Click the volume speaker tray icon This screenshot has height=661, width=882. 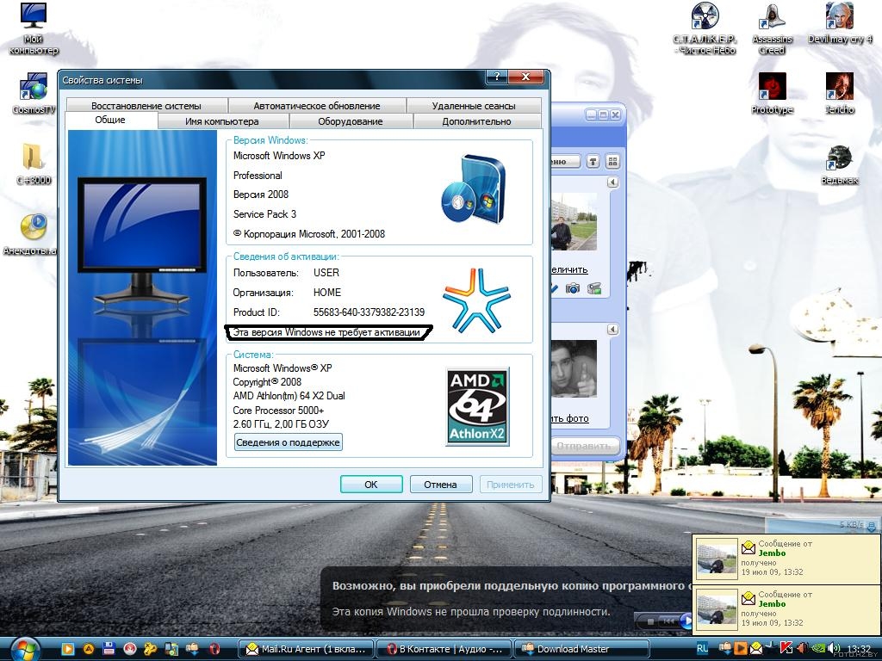point(833,649)
